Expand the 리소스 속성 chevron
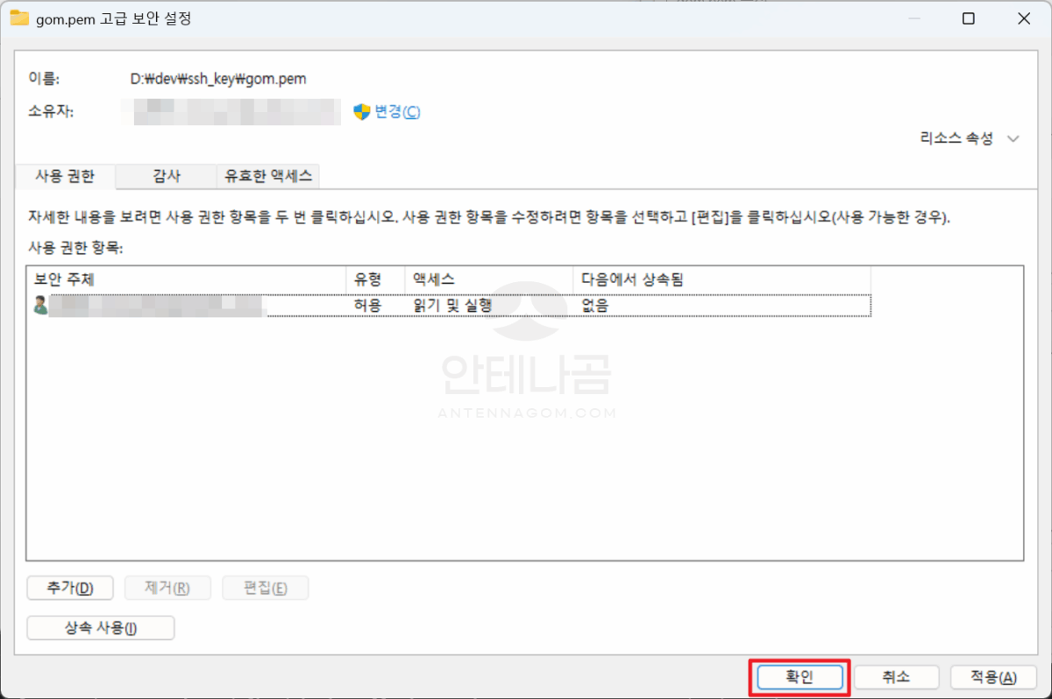The image size is (1052, 699). click(x=1014, y=138)
